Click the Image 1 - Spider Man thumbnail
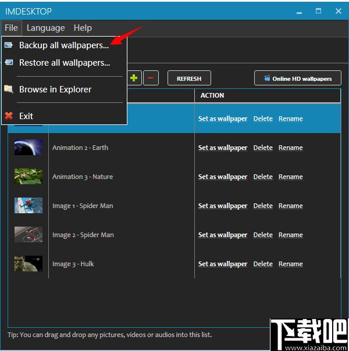The height and width of the screenshot is (351, 349). 29,206
